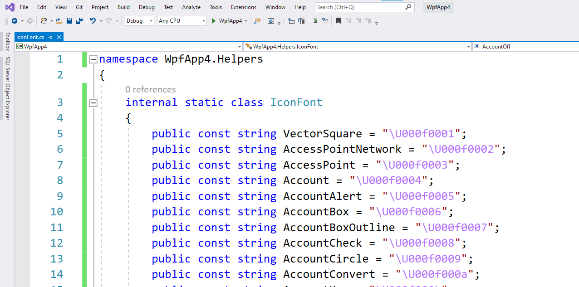Open the WpfApp4 project navigation dropdown
579x287 pixels.
click(x=129, y=46)
